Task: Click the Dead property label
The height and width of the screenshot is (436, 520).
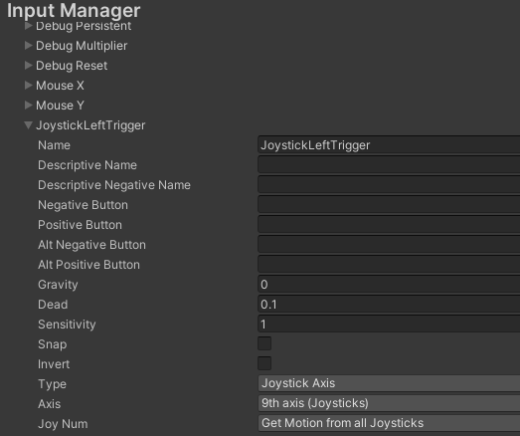Action: (53, 305)
